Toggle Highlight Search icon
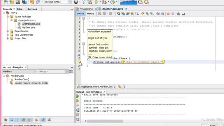The width and height of the screenshot is (224, 126). (x=132, y=14)
